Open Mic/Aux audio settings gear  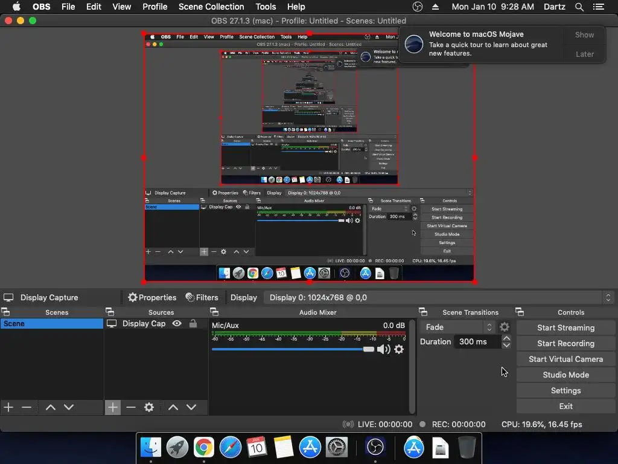pyautogui.click(x=399, y=349)
